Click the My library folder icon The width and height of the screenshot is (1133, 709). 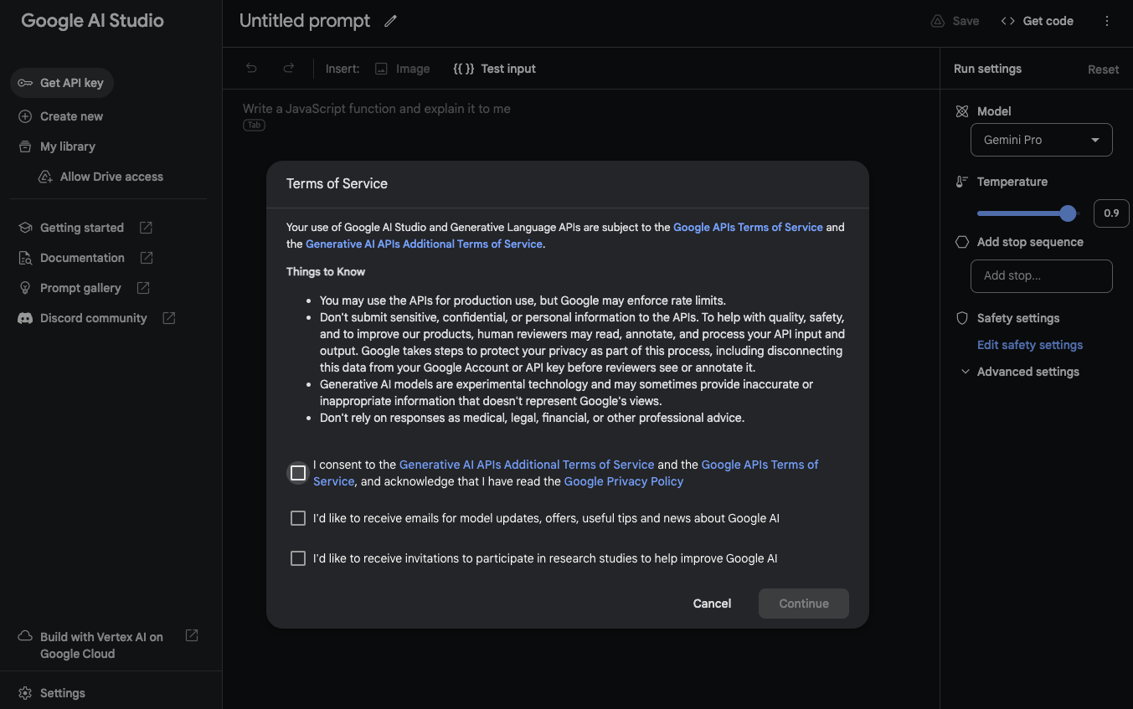point(25,146)
